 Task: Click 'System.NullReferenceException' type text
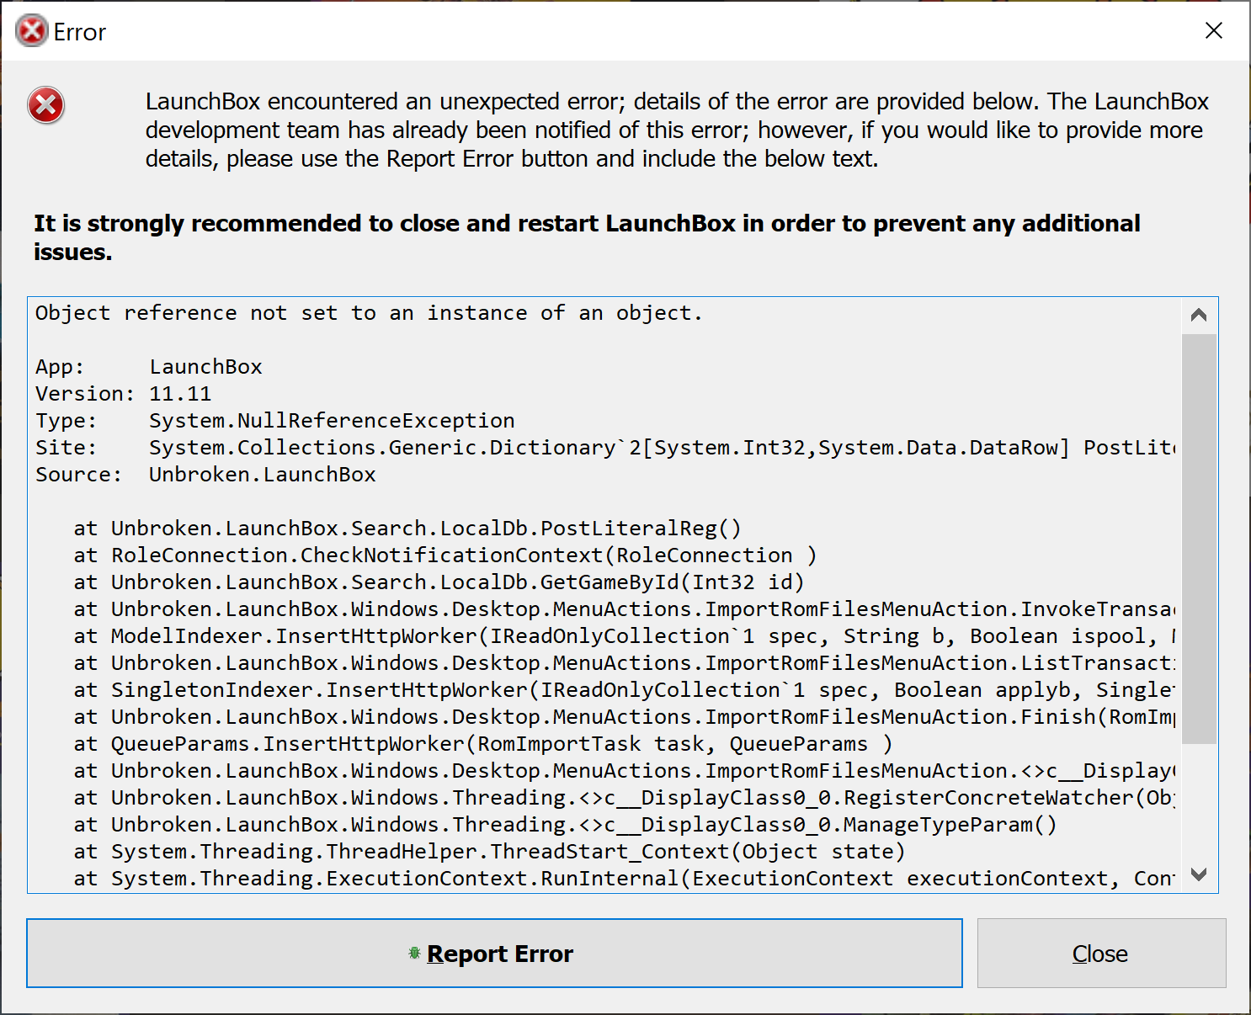(x=332, y=421)
